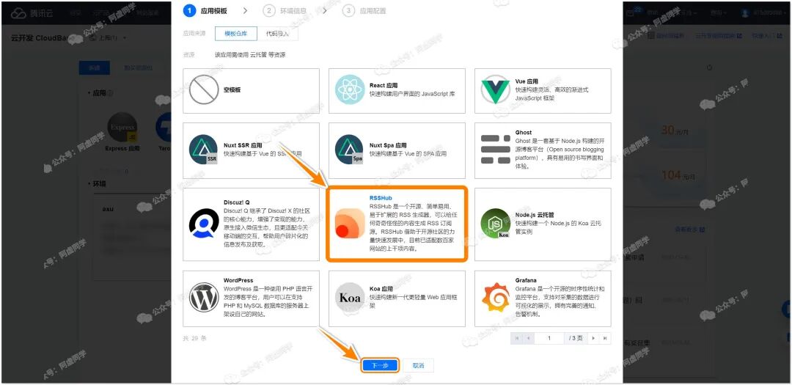Choose the WordPress W logo

(x=204, y=298)
